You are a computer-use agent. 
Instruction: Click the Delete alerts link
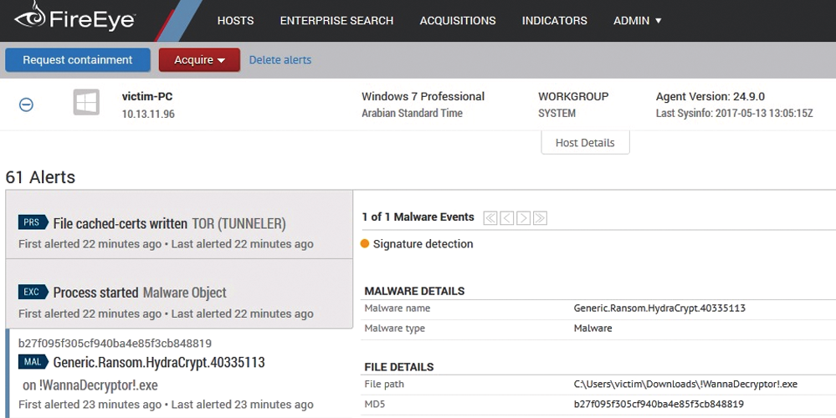[x=280, y=59]
